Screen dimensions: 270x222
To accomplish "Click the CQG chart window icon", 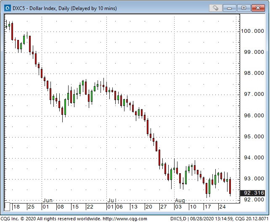I will 7,8.
